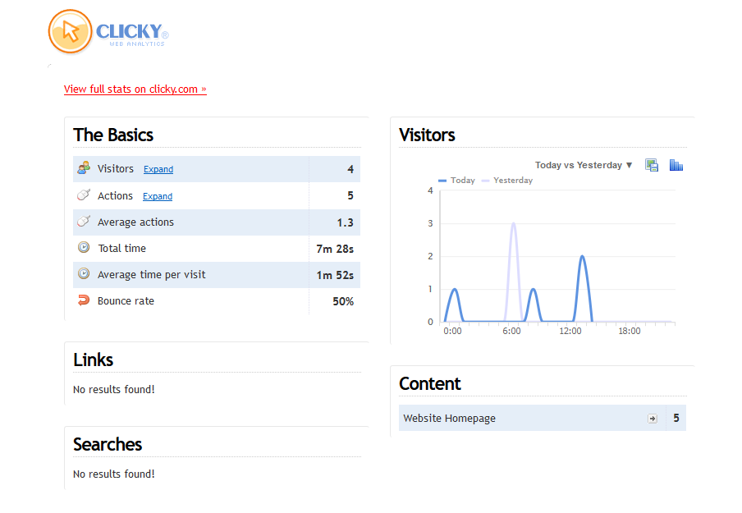The image size is (742, 513).
Task: Click the clock icon beside Average time per visit
Action: click(84, 273)
